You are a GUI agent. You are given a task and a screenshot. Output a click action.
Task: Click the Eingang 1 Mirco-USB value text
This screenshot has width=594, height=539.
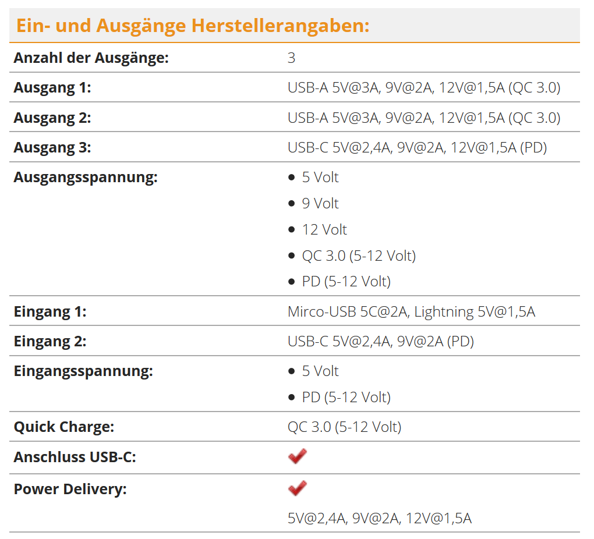pyautogui.click(x=411, y=311)
